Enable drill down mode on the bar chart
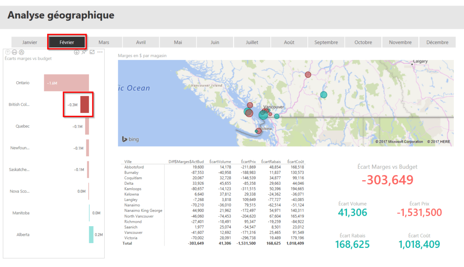The width and height of the screenshot is (464, 267). tap(76, 52)
